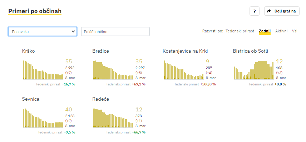This screenshot has height=142, width=306.
Task: Open the Kostanjevica na Krki bar chart
Action: (183, 70)
